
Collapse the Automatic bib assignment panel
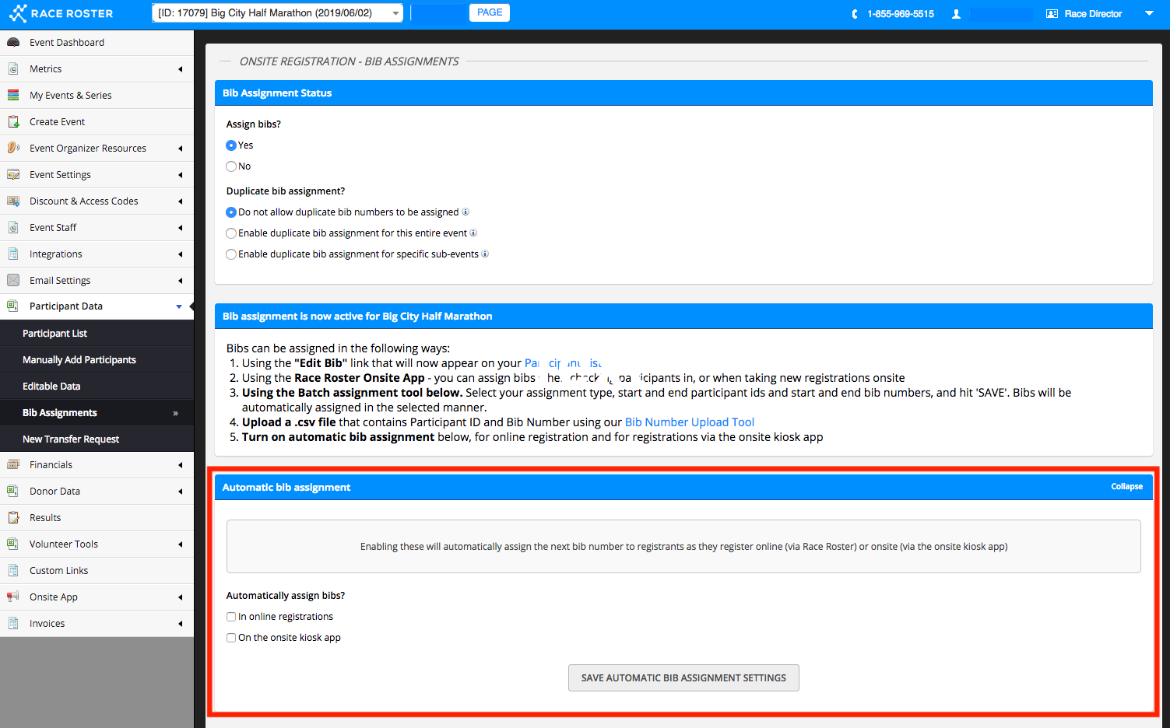(x=1126, y=486)
